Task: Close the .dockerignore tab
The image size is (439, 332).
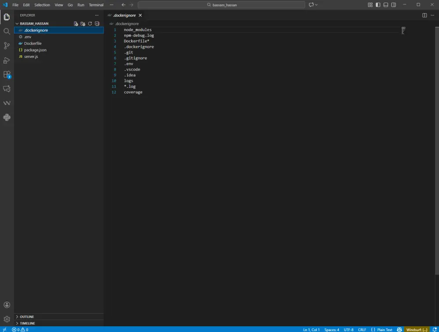Action: pyautogui.click(x=140, y=15)
